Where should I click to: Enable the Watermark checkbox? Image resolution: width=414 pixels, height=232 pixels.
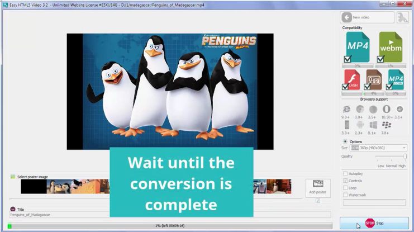(x=345, y=195)
